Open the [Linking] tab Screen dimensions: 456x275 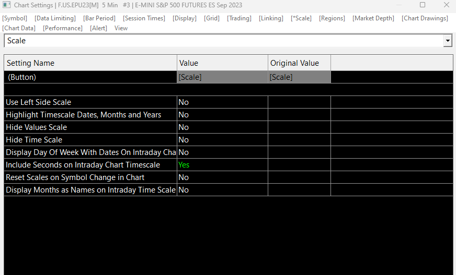tap(271, 18)
